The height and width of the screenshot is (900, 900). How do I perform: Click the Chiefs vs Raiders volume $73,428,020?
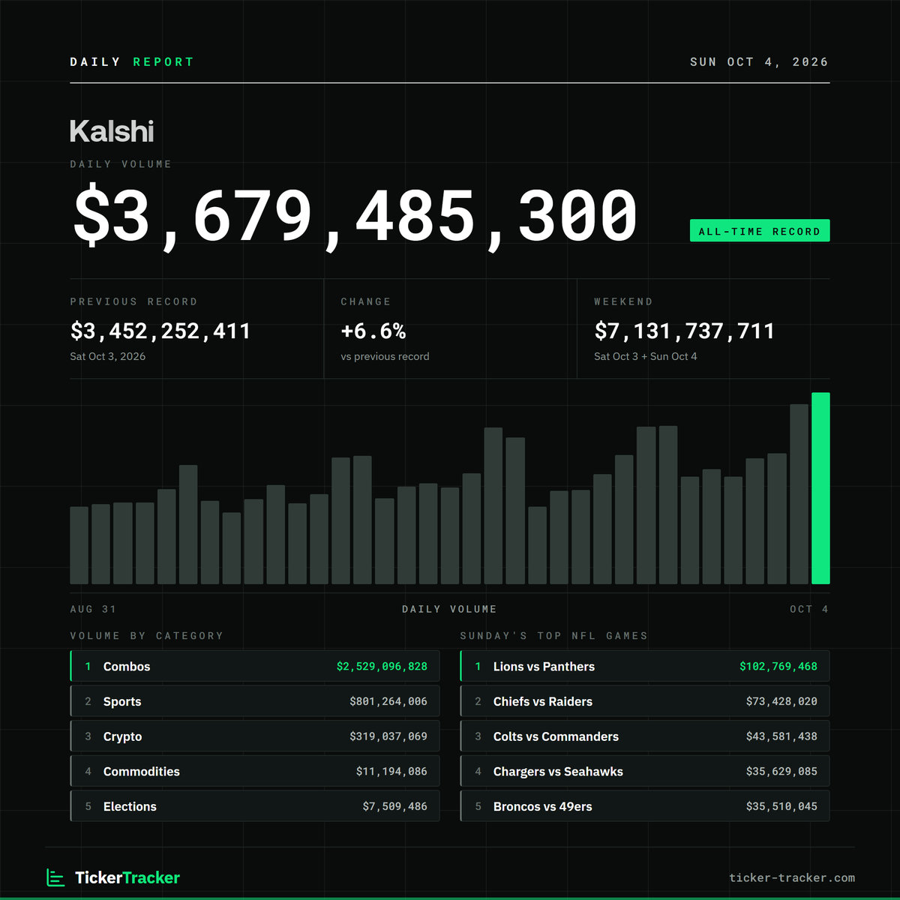[x=781, y=701]
